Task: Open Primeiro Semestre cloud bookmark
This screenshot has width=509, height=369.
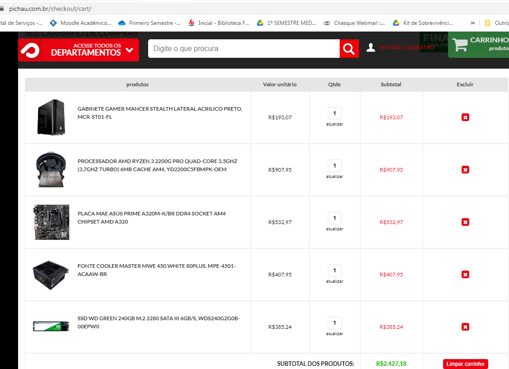Action: coord(149,23)
